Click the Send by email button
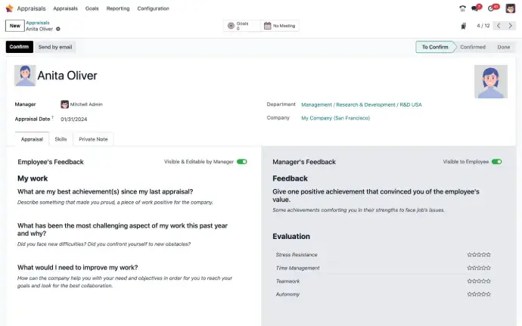The height and width of the screenshot is (326, 522). pyautogui.click(x=55, y=47)
